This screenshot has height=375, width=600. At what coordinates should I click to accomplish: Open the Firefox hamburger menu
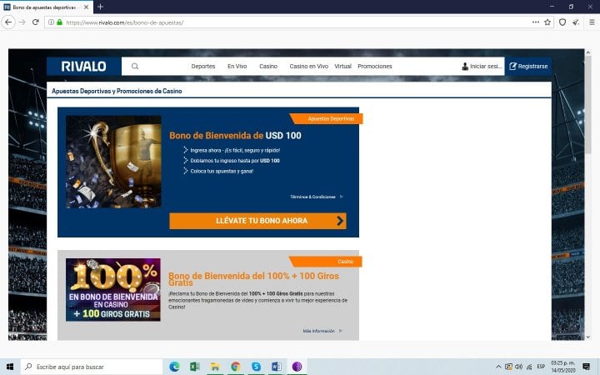pos(592,22)
